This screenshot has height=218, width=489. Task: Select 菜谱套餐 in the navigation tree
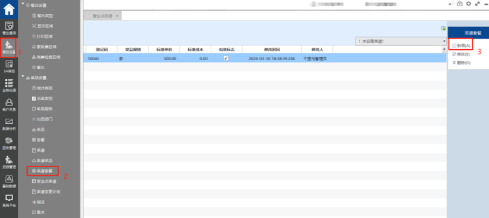(45, 171)
